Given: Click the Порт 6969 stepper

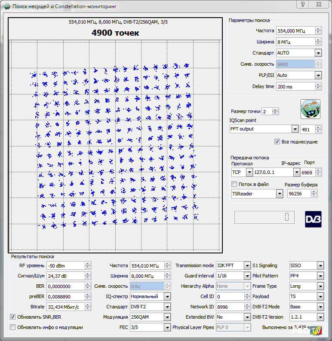Looking at the screenshot, I should pyautogui.click(x=318, y=172).
